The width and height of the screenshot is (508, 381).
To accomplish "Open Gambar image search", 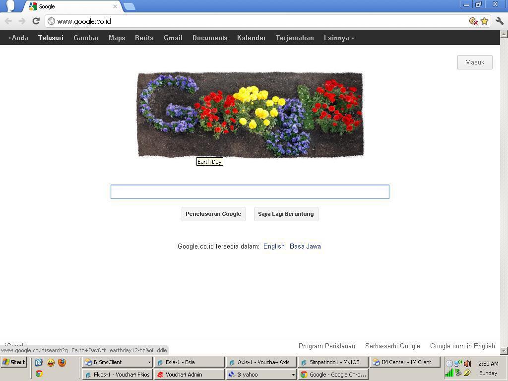I will pos(86,38).
